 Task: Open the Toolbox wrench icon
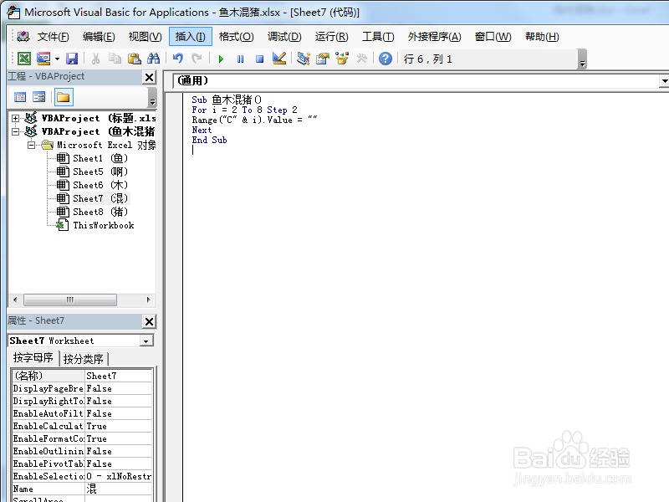coord(362,59)
